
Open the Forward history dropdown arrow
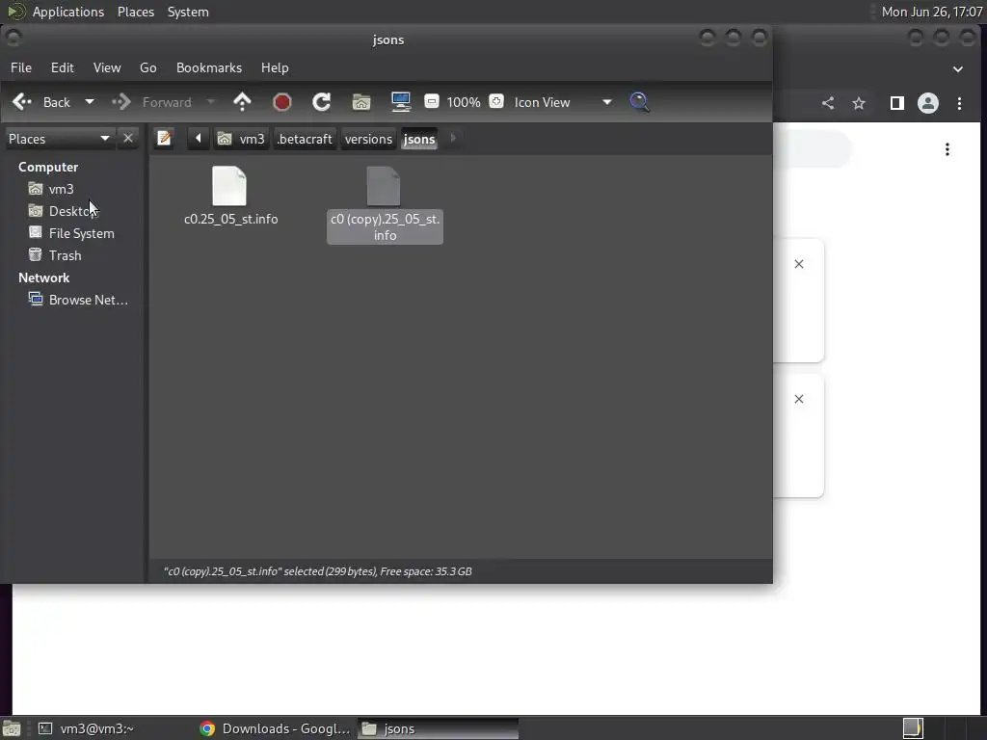(x=211, y=102)
